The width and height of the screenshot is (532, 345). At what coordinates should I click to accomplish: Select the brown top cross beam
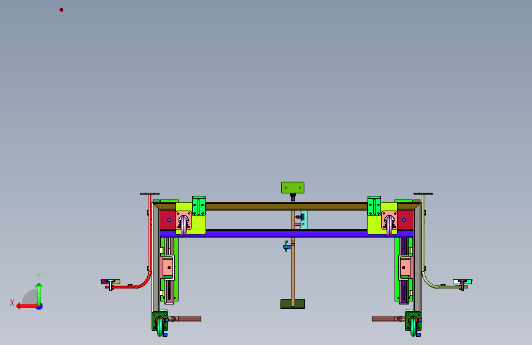point(287,206)
